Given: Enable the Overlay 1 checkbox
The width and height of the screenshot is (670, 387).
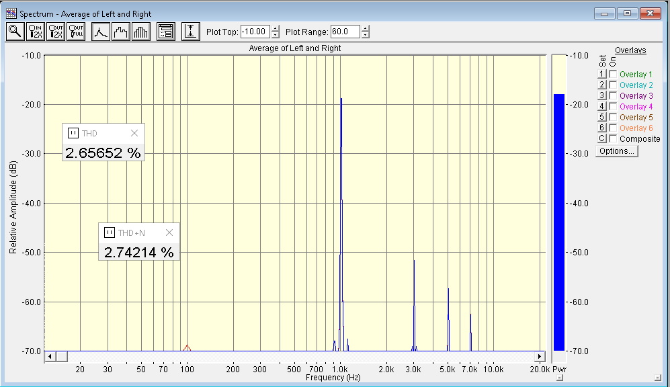Looking at the screenshot, I should coord(613,75).
